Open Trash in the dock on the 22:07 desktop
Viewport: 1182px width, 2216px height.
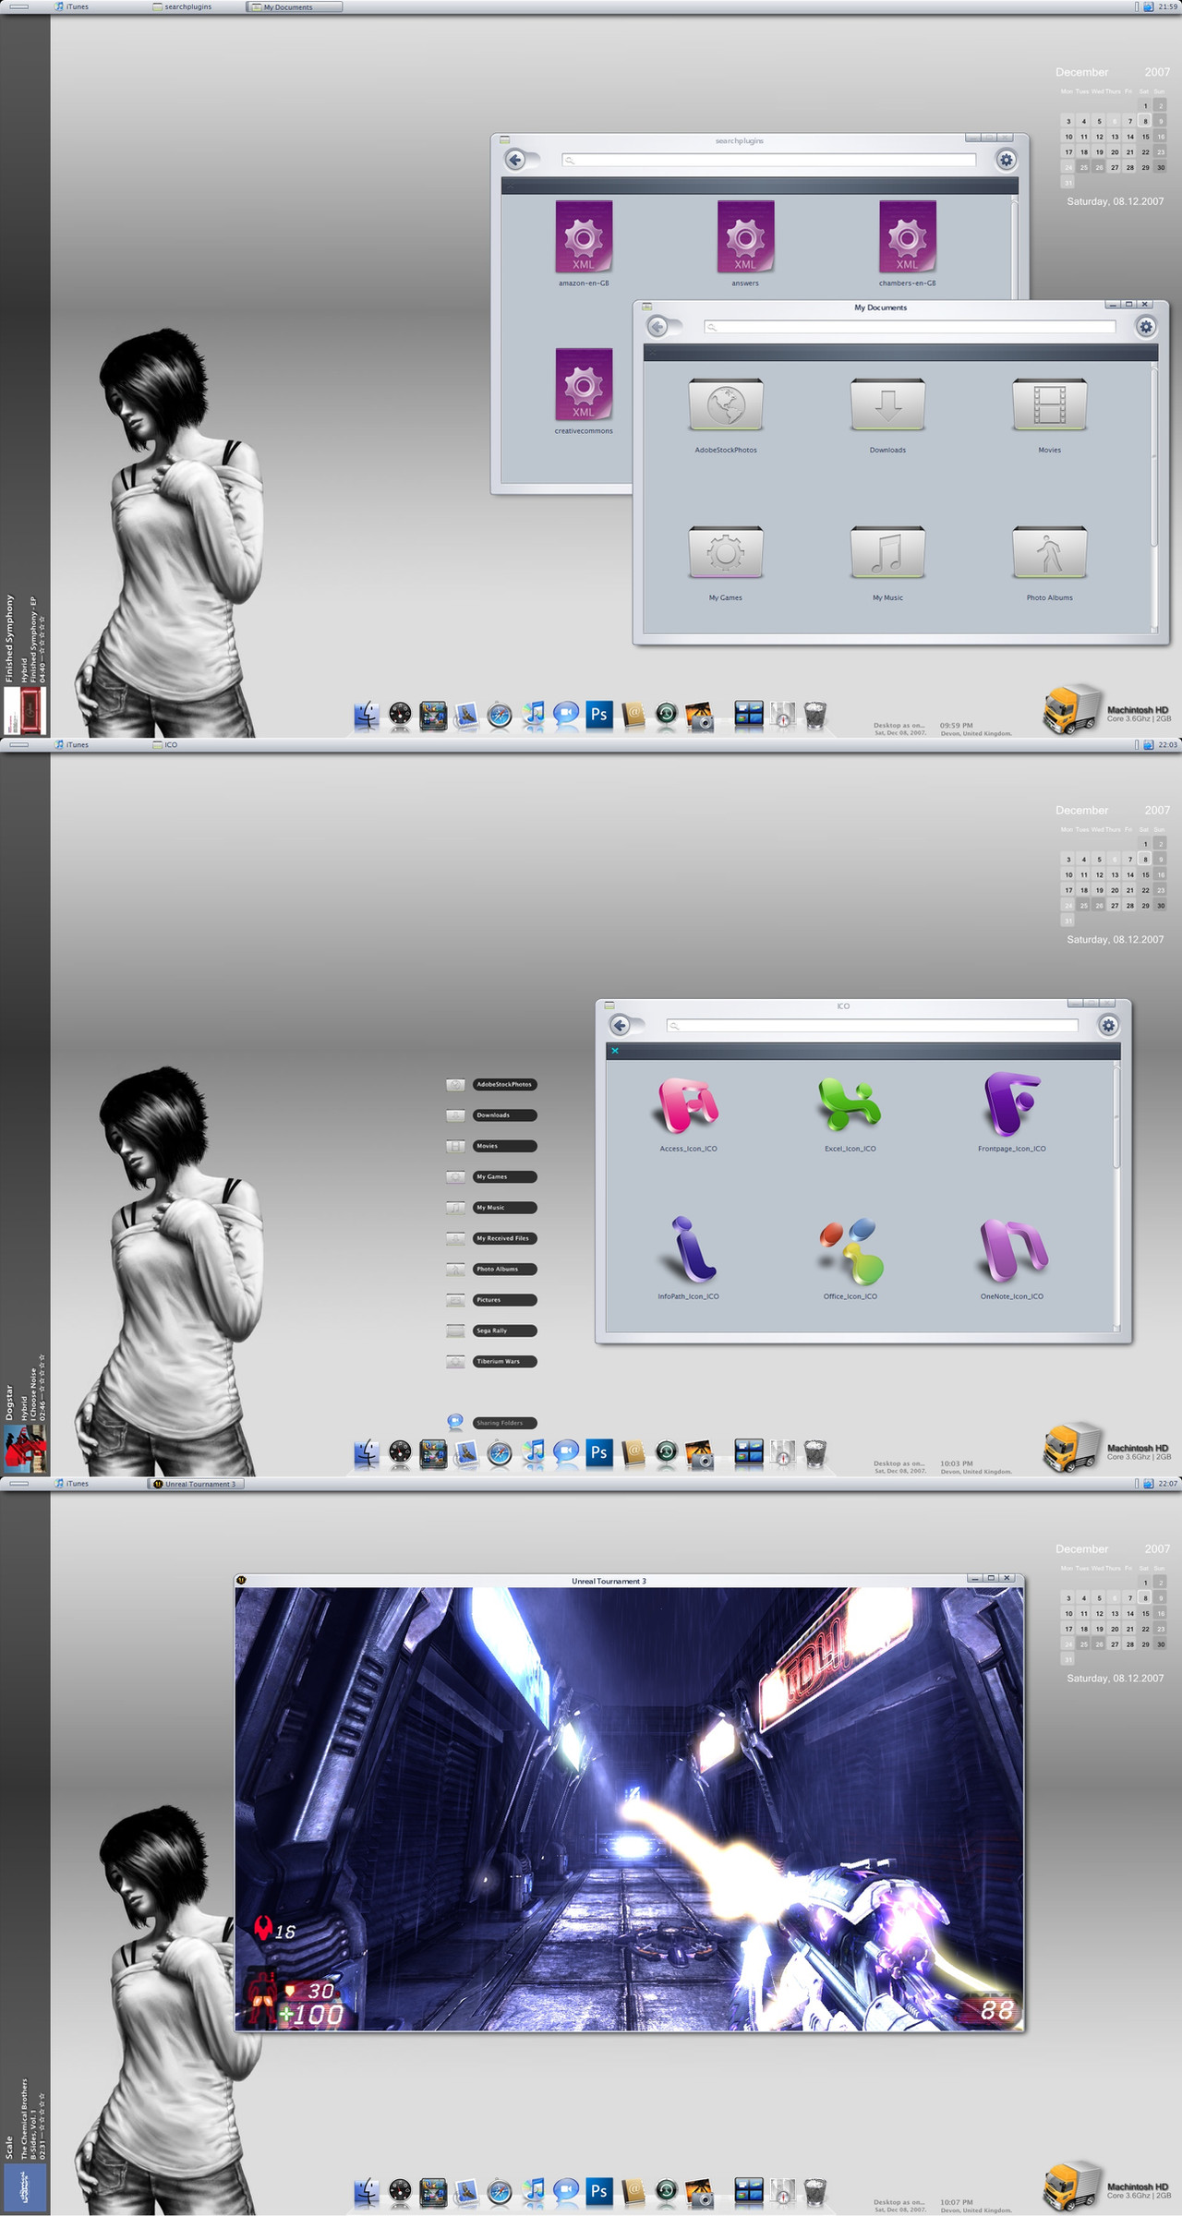click(x=815, y=2191)
